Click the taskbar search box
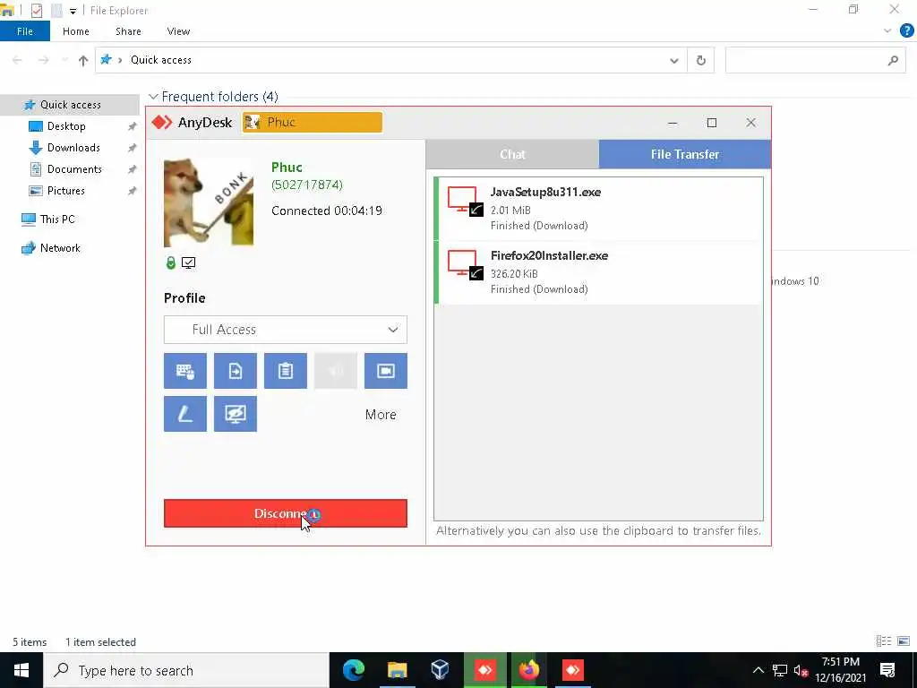Screen dimensions: 917x688 pyautogui.click(x=186, y=670)
